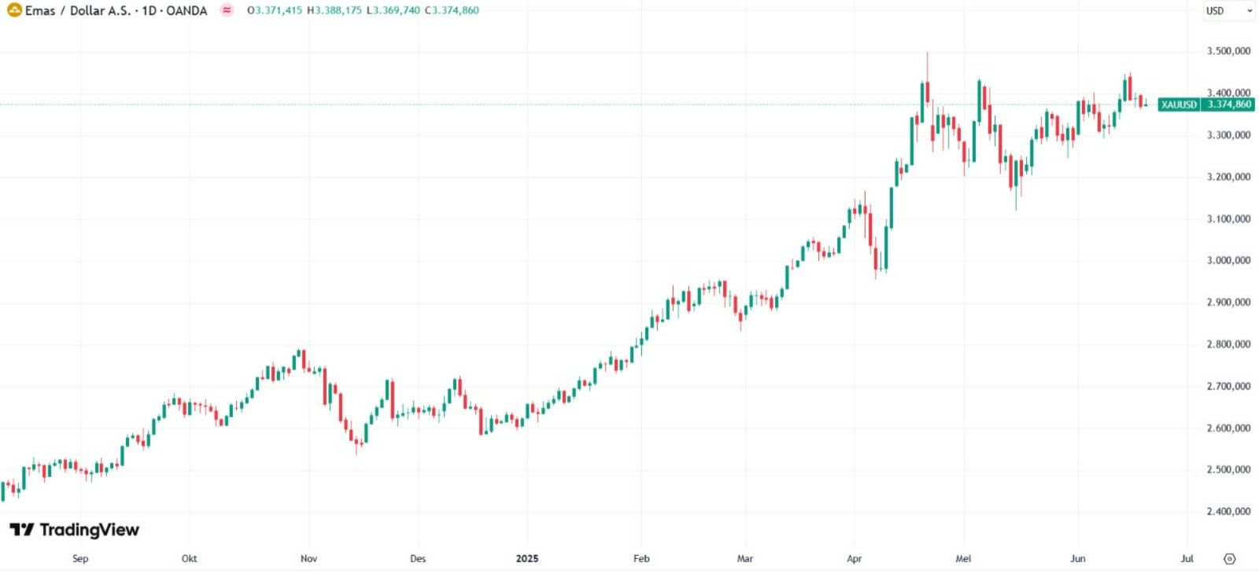This screenshot has width=1259, height=573.
Task: Click the 1D interval label in title
Action: 149,11
